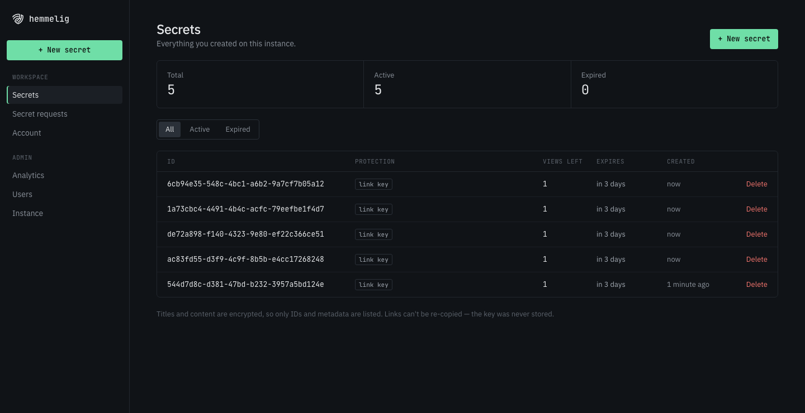Go to Account page
The image size is (805, 413).
pyautogui.click(x=64, y=133)
